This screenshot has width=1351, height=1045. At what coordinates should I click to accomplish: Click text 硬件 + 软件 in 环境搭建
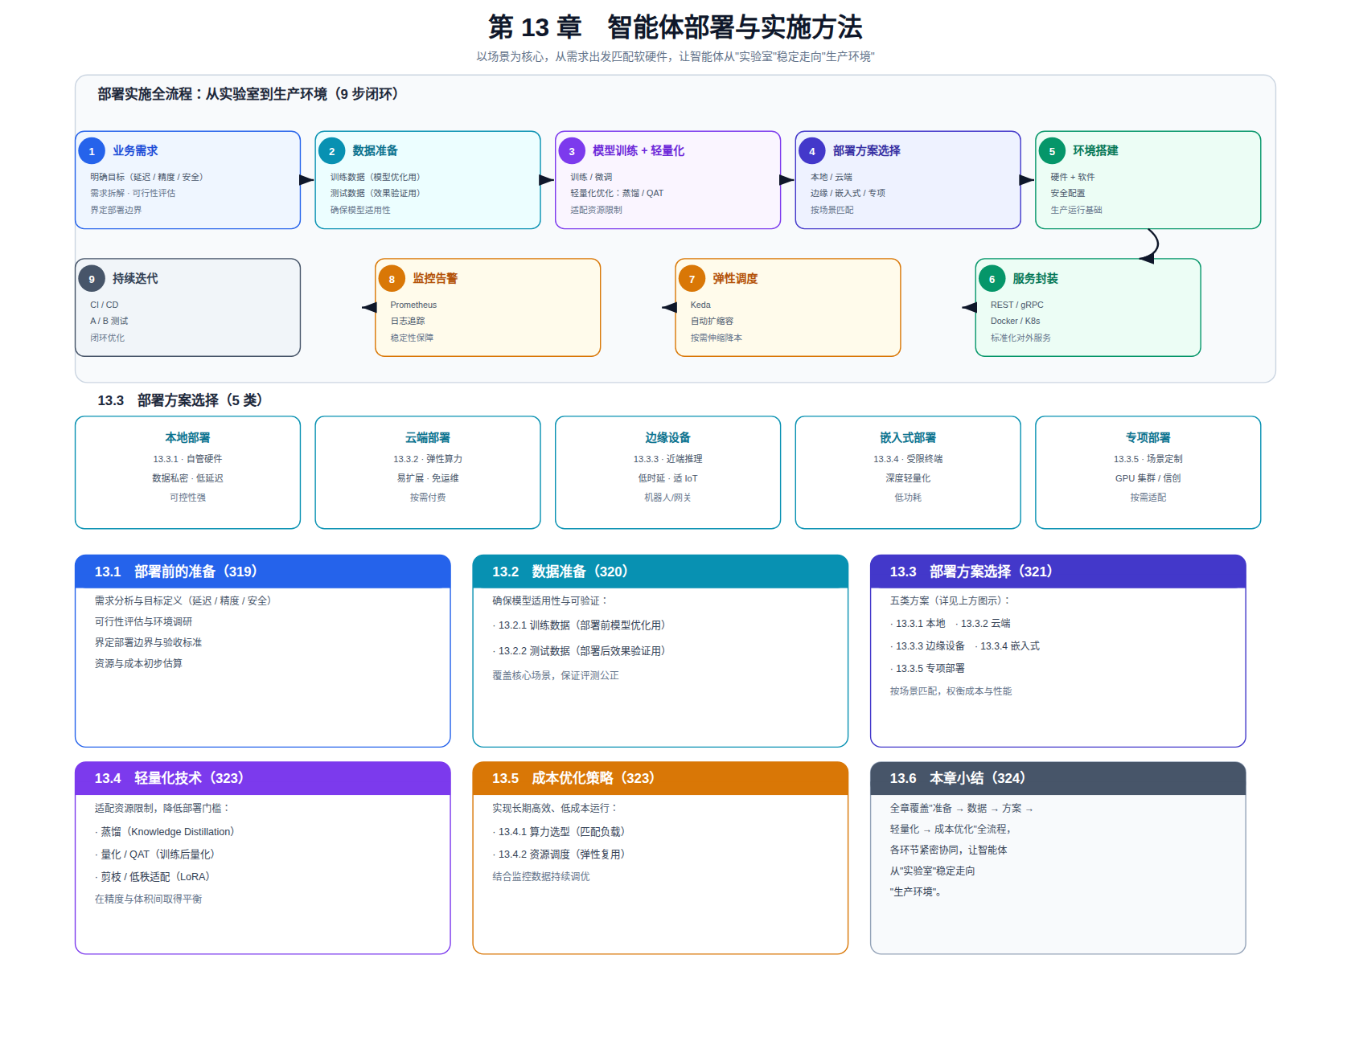point(1072,177)
